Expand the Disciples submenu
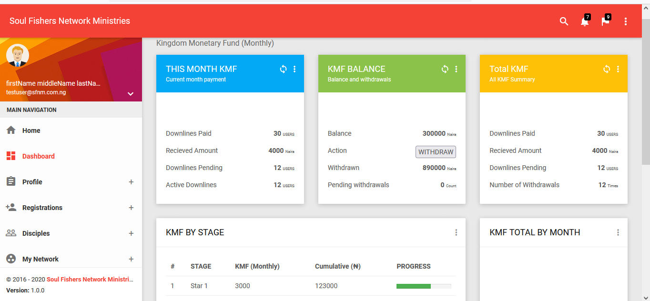 [131, 233]
